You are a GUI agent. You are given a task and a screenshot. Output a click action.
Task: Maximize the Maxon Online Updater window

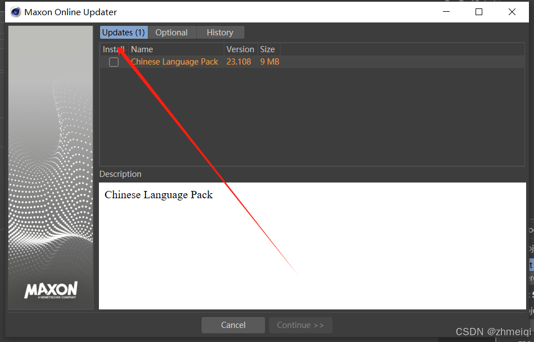[x=479, y=12]
